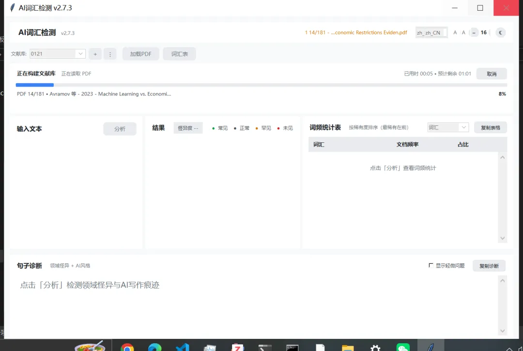Open the three-dot library options menu

point(110,54)
